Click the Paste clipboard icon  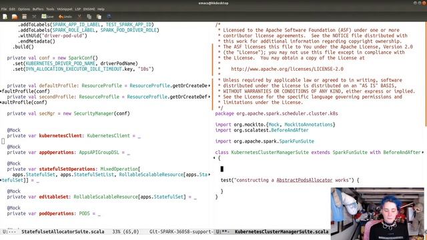tap(99, 17)
